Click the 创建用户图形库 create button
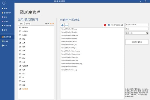The image size is (150, 100). pyautogui.click(x=137, y=42)
